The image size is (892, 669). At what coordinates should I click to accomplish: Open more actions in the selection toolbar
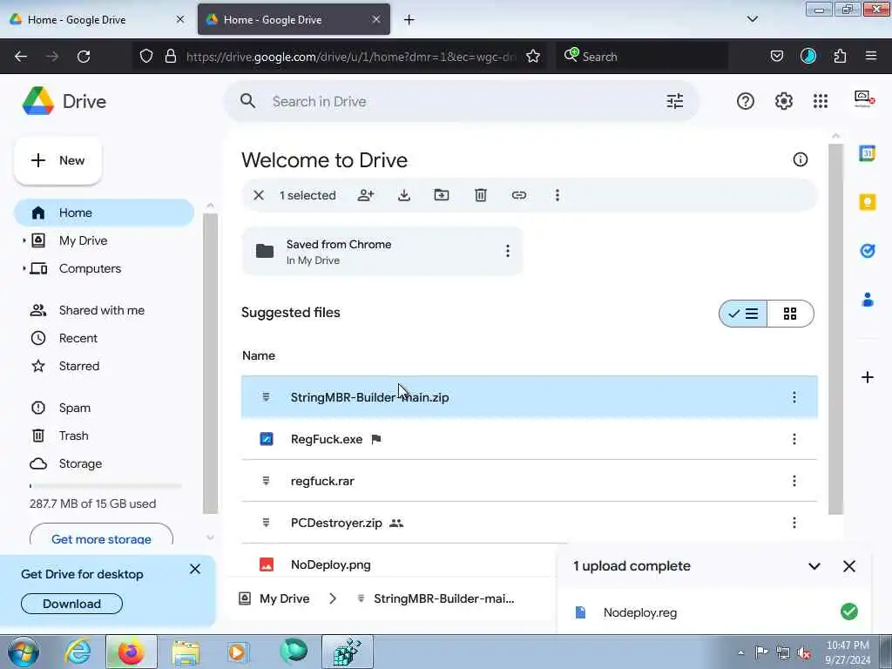pyautogui.click(x=557, y=195)
